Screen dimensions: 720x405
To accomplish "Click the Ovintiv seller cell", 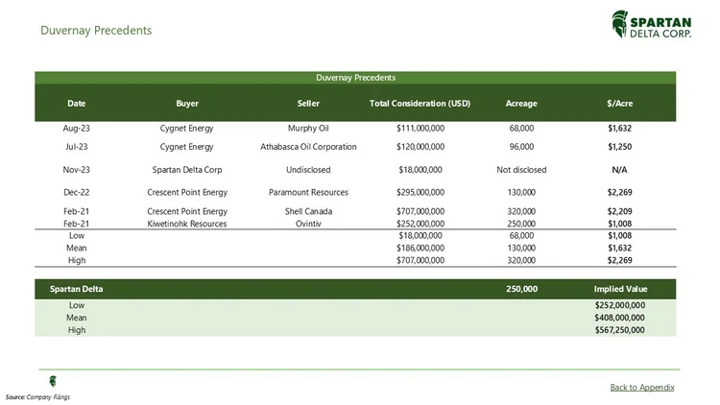I will tap(308, 224).
